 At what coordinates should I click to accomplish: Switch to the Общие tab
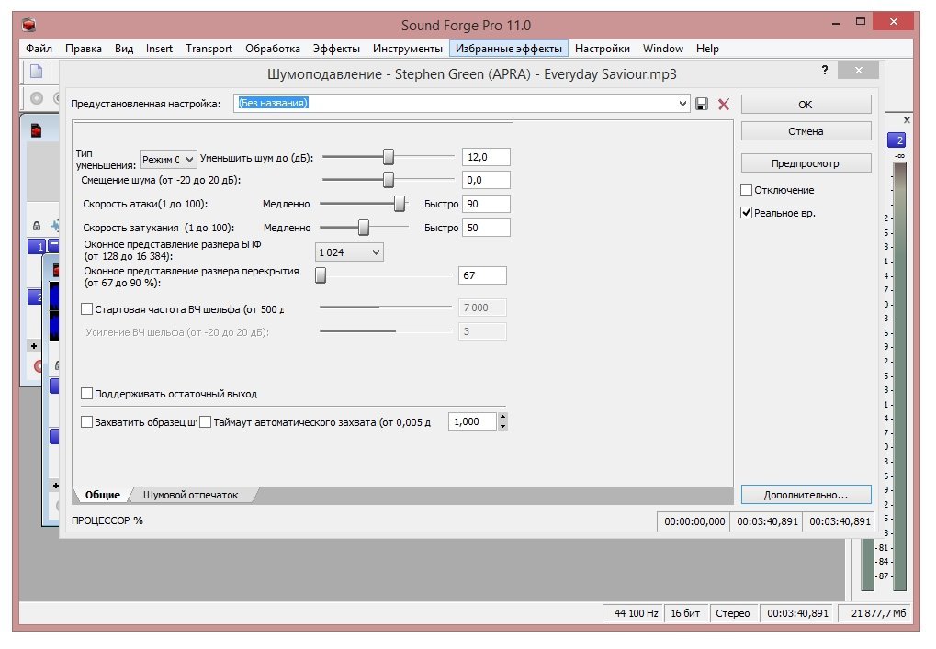click(103, 495)
